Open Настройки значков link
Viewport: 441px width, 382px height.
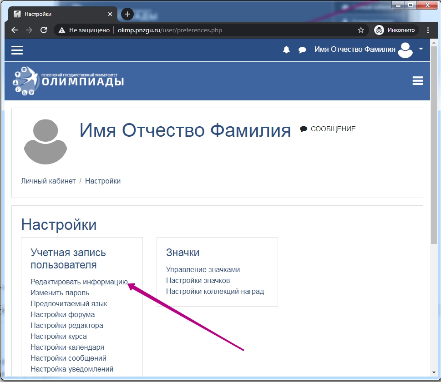pyautogui.click(x=198, y=280)
